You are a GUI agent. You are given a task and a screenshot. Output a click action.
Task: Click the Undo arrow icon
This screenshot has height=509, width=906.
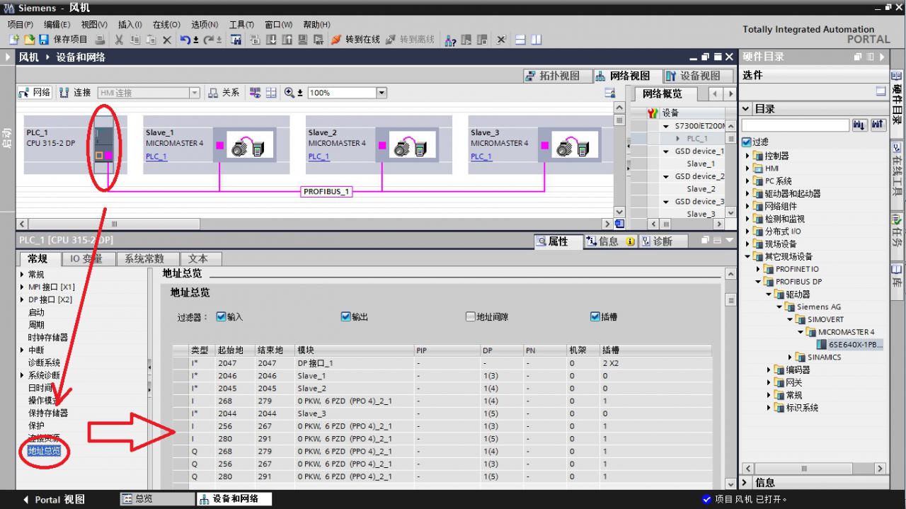[185, 40]
